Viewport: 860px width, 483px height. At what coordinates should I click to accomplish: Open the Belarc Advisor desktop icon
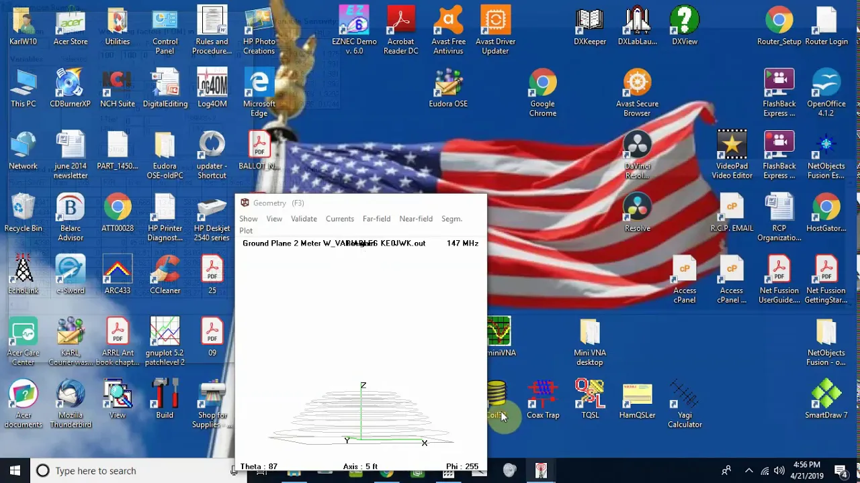(x=71, y=217)
